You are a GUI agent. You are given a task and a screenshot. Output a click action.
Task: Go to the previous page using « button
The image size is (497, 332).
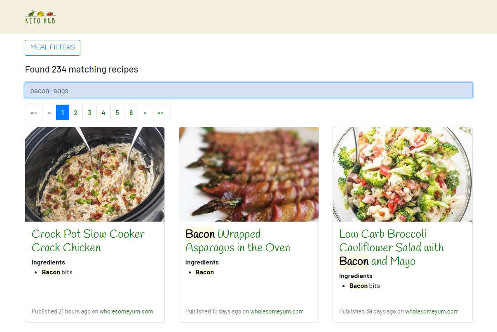(x=49, y=112)
